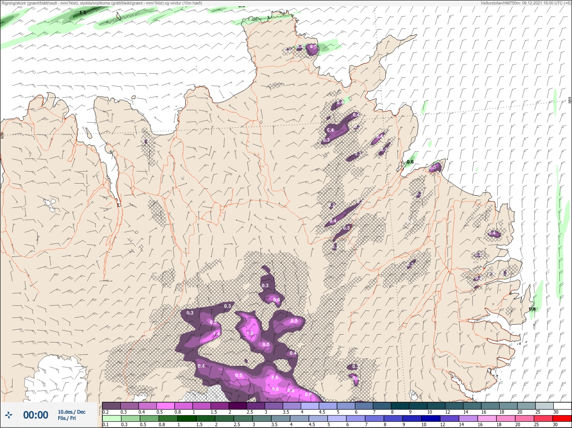Click the four-pointed star icon beside 00:00

pos(9,415)
